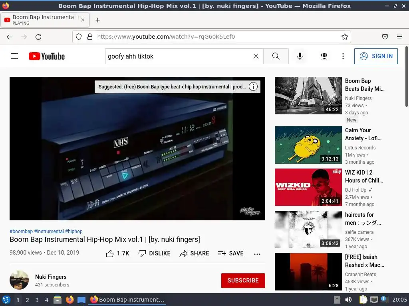Click title 'Calm Your Anxiety - Lofi...'
409x306 pixels.
[363, 134]
